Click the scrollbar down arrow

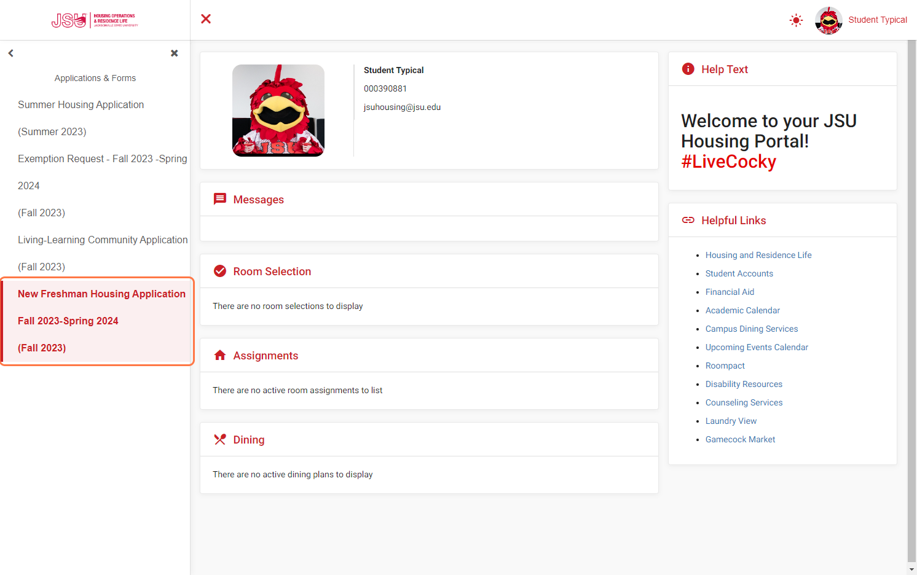click(x=912, y=569)
